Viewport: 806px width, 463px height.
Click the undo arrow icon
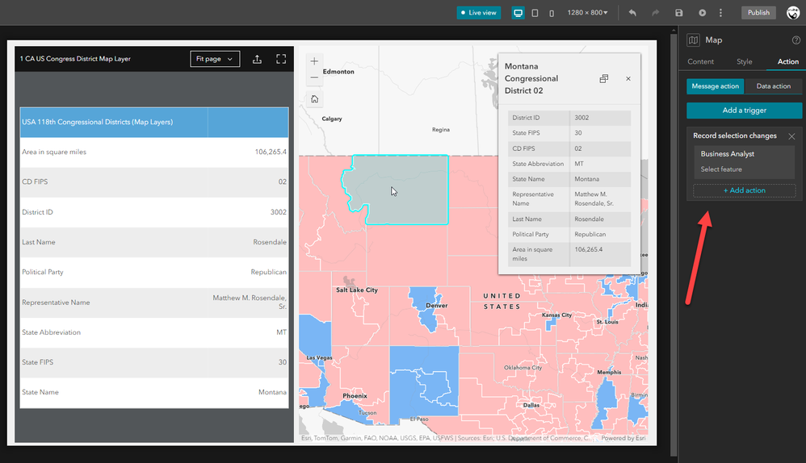click(632, 13)
